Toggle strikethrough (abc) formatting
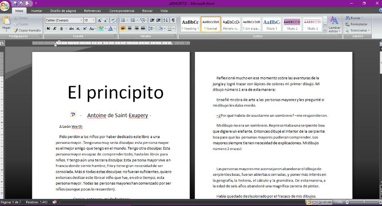 (x=72, y=28)
